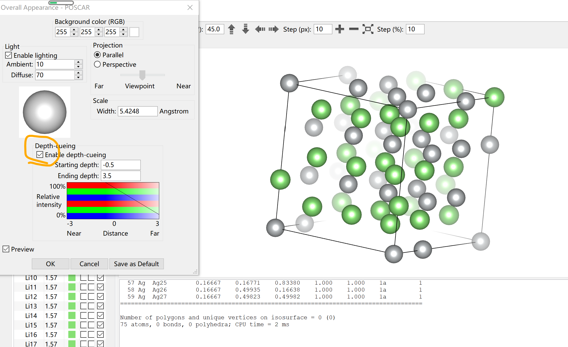
Task: Increase the red background color value
Action: click(x=74, y=30)
